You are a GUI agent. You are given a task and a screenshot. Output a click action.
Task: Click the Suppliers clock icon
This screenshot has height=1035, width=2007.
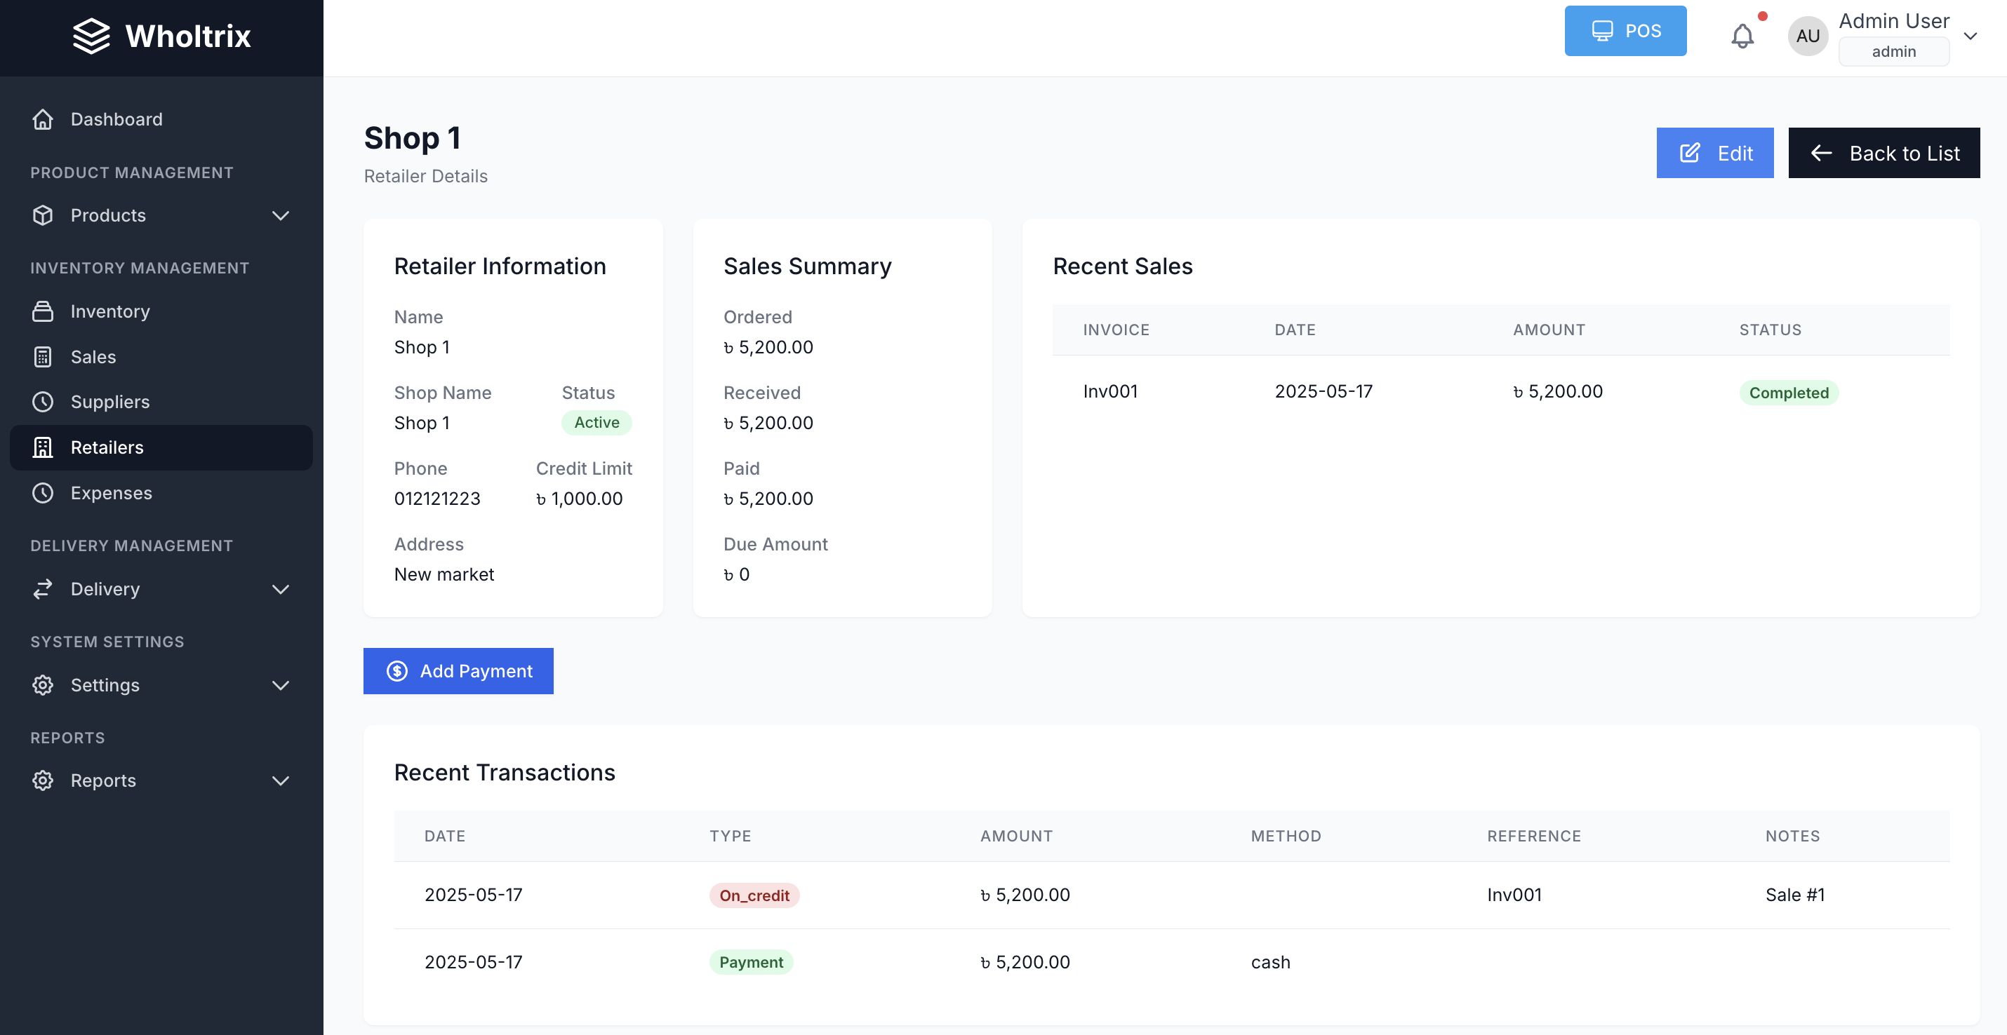(43, 402)
